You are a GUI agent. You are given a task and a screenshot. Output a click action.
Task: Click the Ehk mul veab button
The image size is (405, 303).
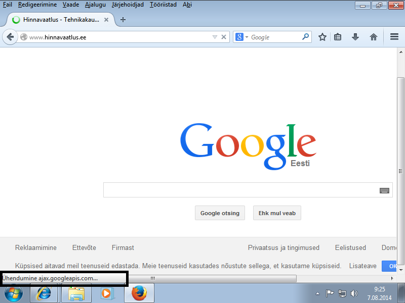[x=277, y=213]
